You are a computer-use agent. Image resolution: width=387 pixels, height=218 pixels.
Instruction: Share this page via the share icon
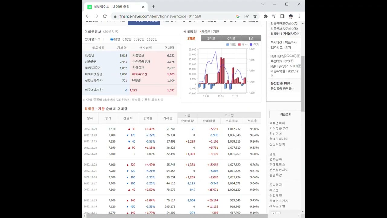246,16
